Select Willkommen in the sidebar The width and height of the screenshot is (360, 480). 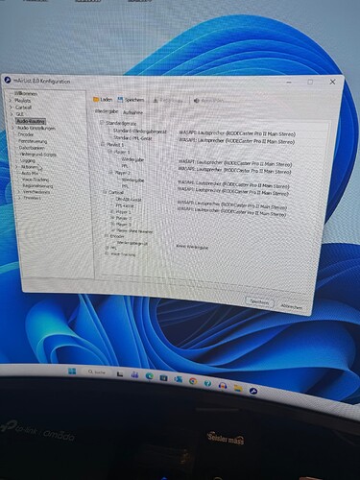pyautogui.click(x=26, y=94)
